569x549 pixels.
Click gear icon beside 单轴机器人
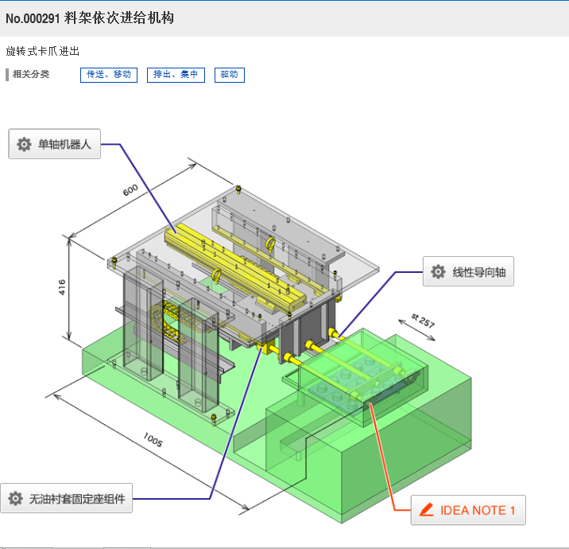tap(24, 144)
